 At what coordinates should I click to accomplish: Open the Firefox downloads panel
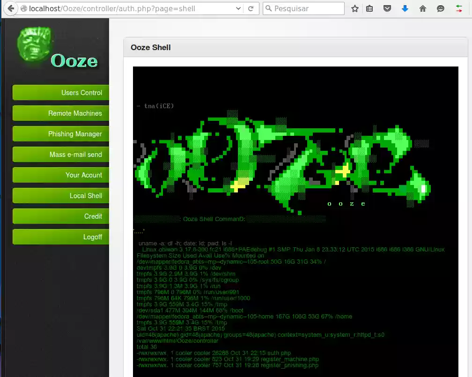404,8
